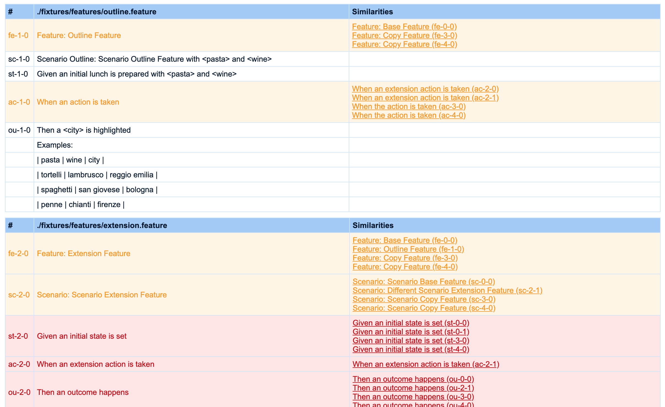Open Scenario: Scenario Copy Feature (sc-4-0) link

[424, 308]
